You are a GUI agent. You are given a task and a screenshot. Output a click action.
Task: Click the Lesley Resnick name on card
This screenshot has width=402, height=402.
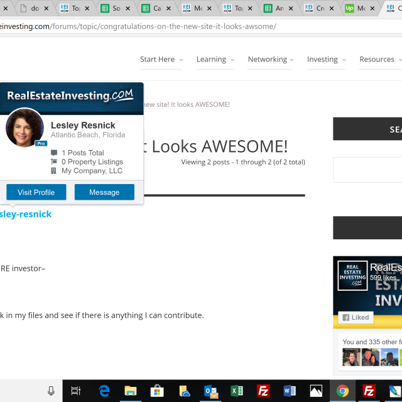click(83, 125)
